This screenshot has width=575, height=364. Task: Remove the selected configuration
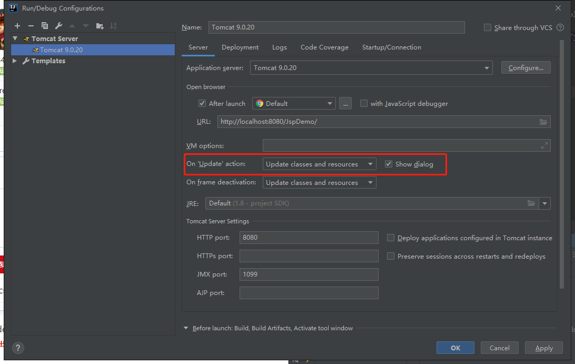click(x=31, y=26)
